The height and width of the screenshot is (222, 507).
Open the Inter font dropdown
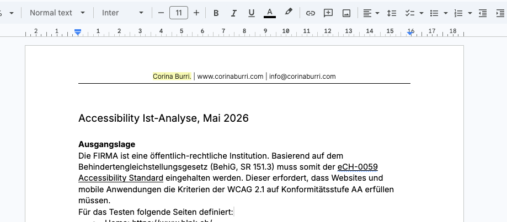click(x=122, y=13)
